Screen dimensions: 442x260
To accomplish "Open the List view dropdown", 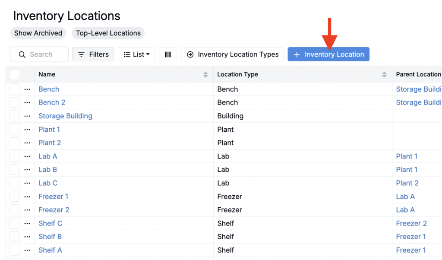I will click(136, 54).
